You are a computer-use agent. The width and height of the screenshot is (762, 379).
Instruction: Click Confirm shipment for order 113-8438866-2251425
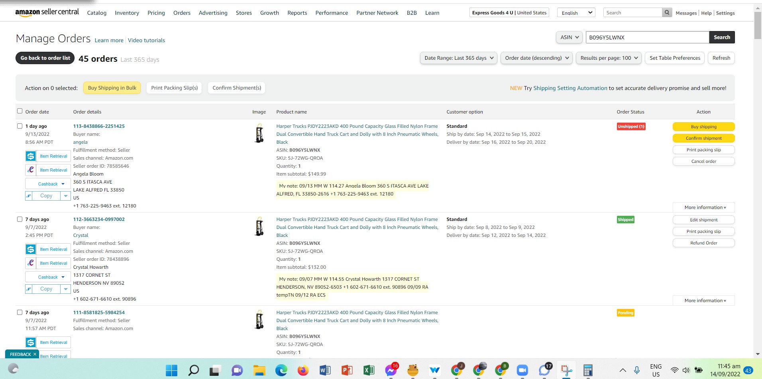click(x=704, y=138)
